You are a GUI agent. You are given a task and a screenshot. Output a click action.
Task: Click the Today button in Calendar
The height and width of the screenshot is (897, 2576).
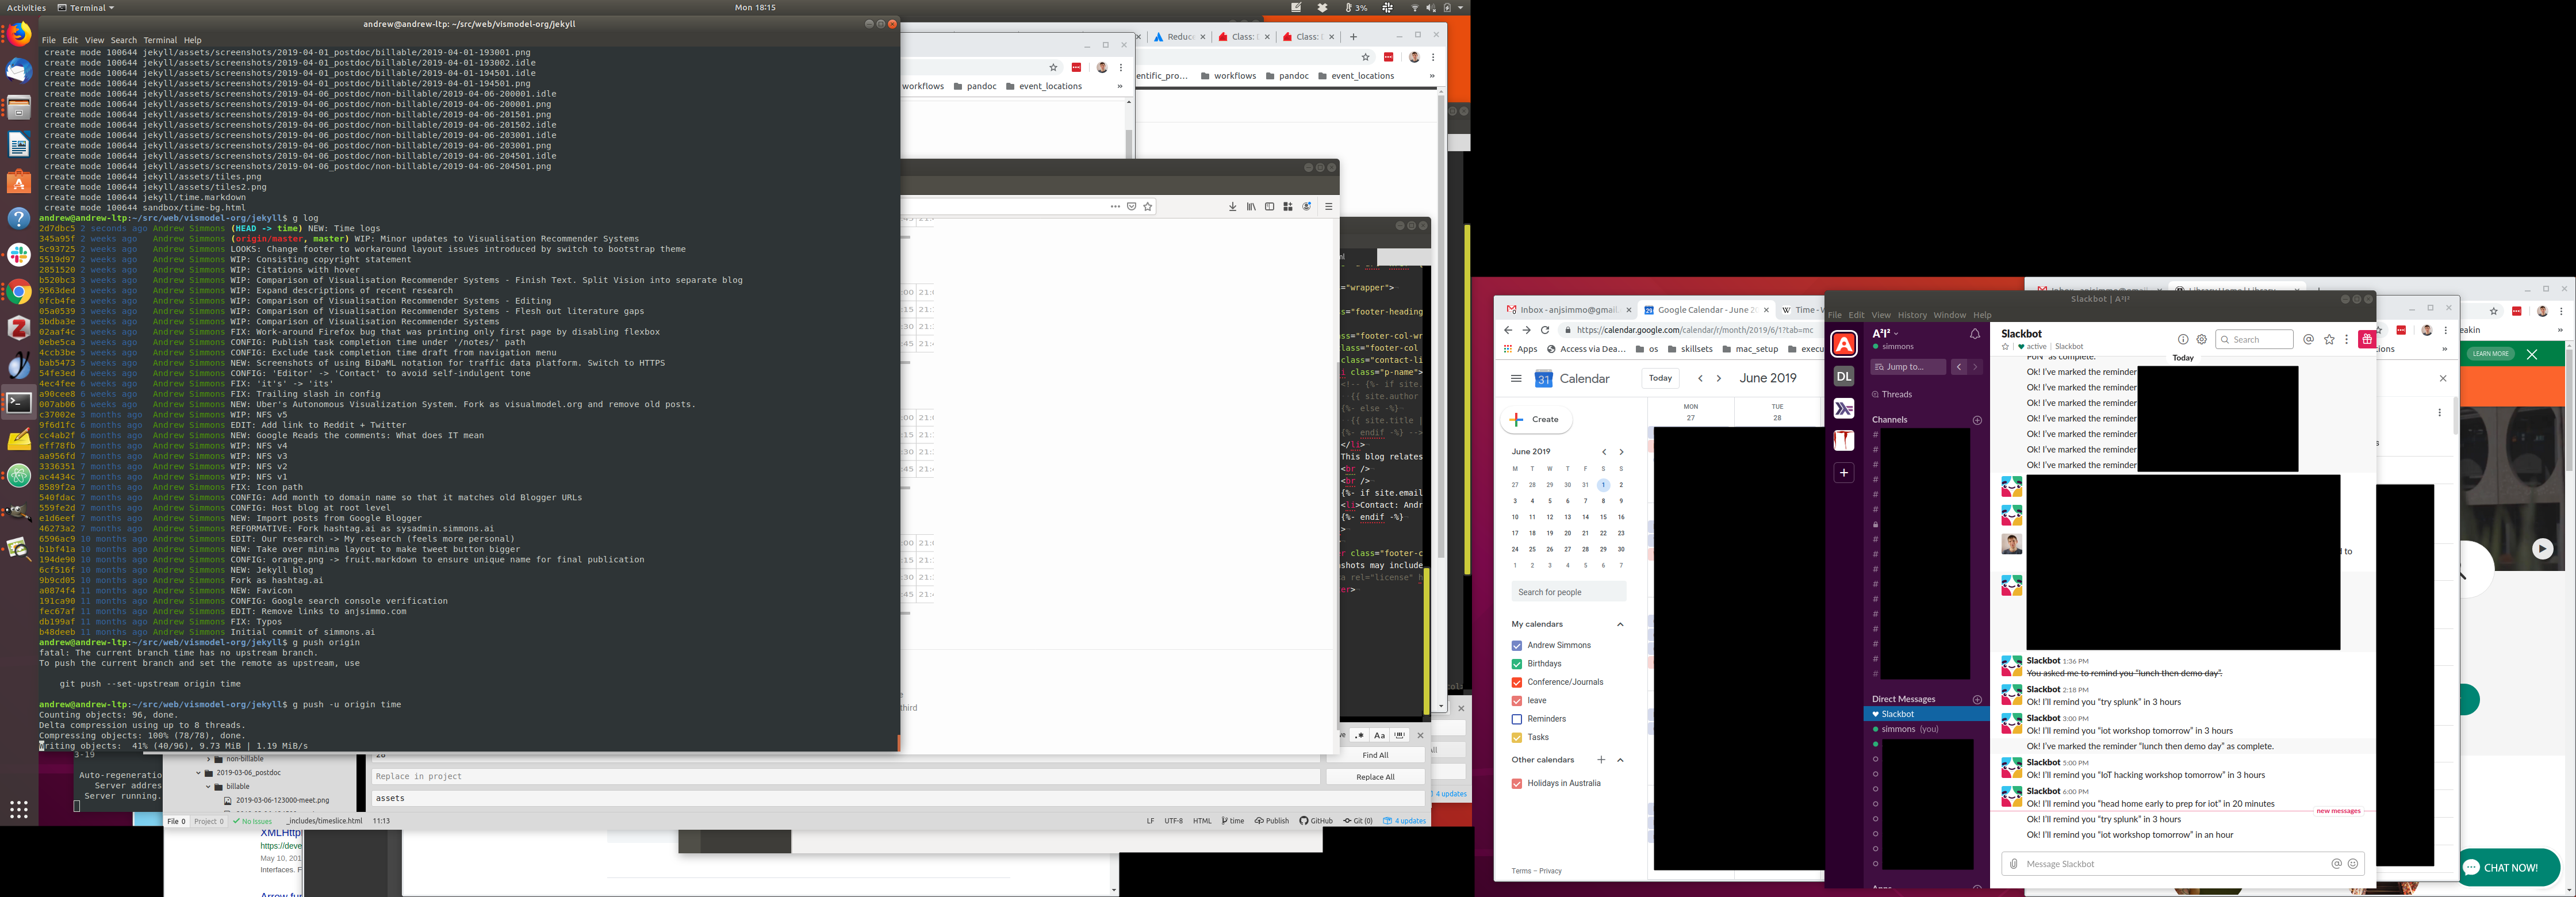pyautogui.click(x=1660, y=378)
